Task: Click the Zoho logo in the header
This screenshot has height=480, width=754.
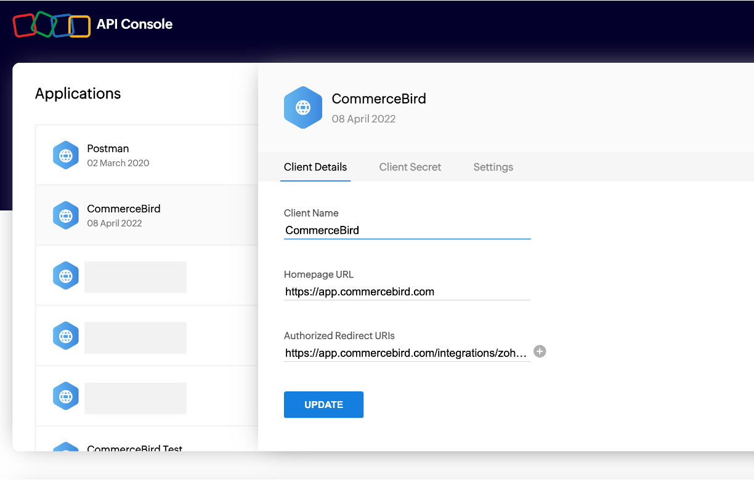Action: [x=52, y=25]
